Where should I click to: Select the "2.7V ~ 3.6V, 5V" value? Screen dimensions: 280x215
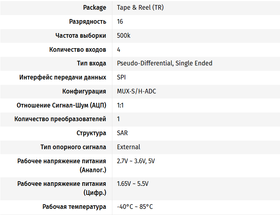[x=136, y=161]
